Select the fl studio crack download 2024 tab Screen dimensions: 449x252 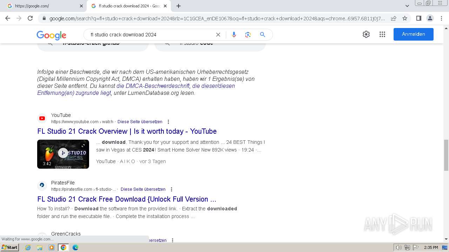(129, 6)
